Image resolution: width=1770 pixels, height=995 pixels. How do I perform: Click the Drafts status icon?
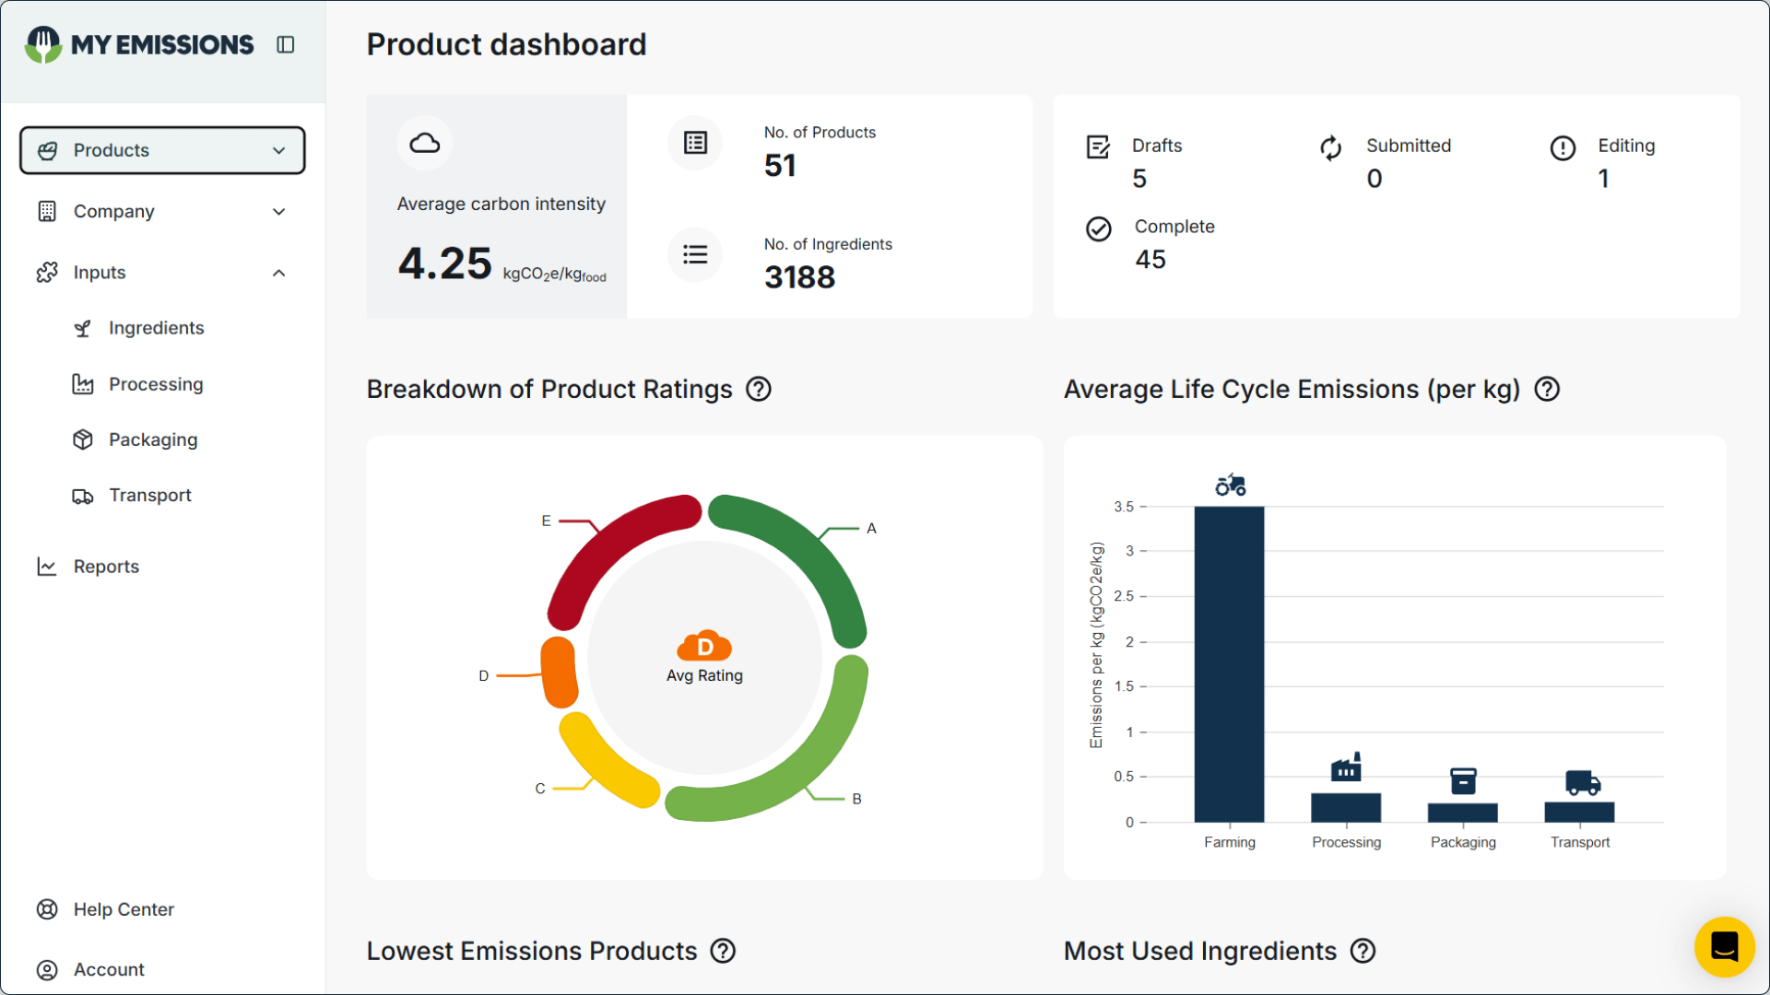point(1098,147)
